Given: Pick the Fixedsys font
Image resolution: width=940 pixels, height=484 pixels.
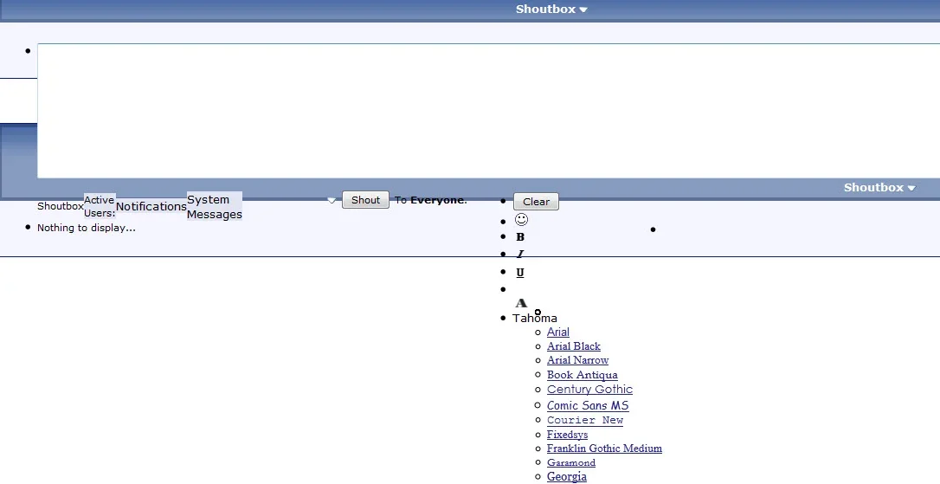Looking at the screenshot, I should click(x=567, y=435).
